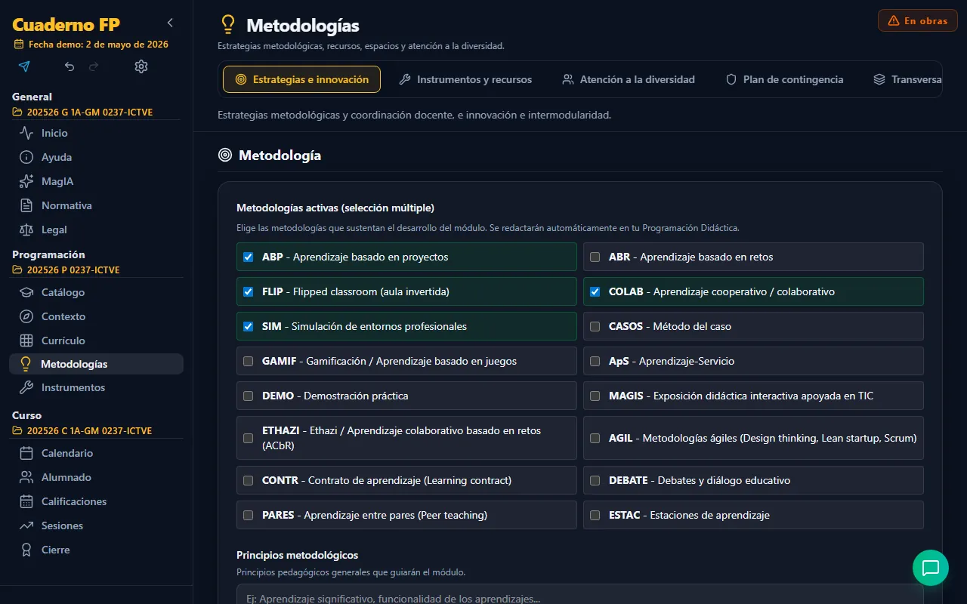Check DEMO Demostración práctica checkbox
The width and height of the screenshot is (967, 604).
(x=248, y=396)
